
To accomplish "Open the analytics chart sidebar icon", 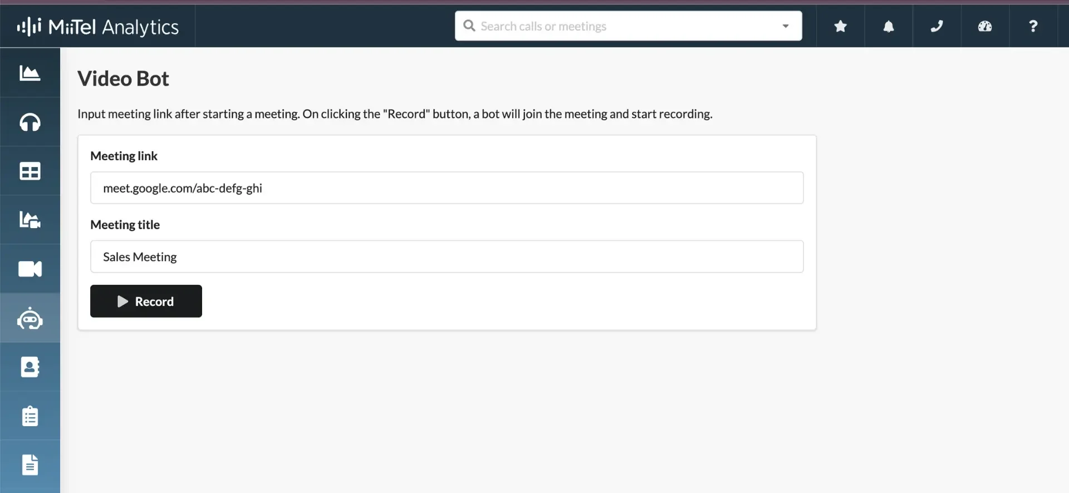I will 30,73.
